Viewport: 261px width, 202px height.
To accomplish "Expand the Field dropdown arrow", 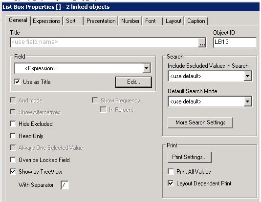I will point(146,68).
